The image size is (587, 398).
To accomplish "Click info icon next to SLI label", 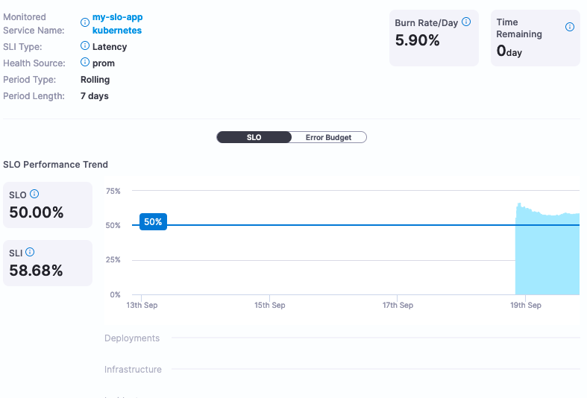I will 30,253.
